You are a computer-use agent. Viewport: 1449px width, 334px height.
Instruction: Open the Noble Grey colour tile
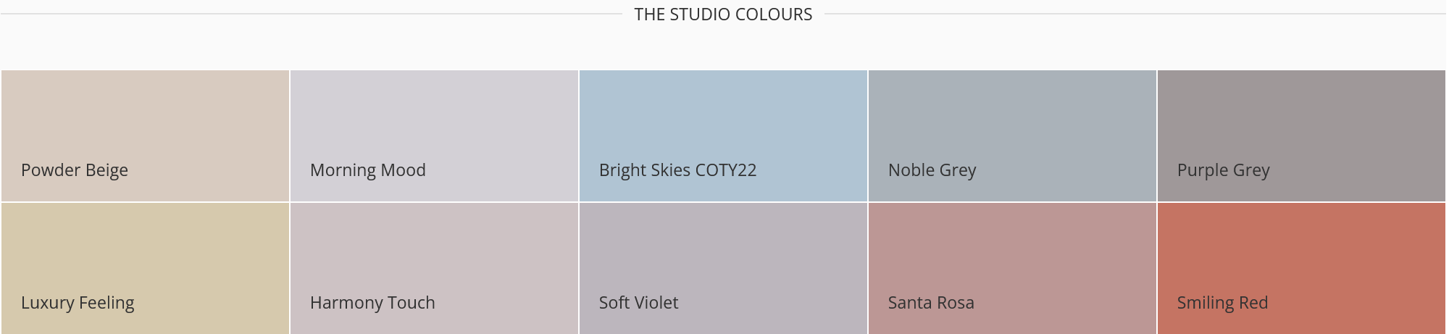1012,135
